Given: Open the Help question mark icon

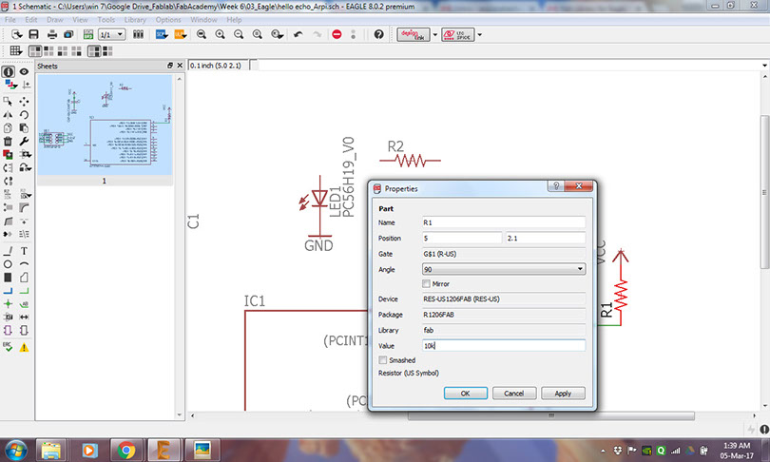Looking at the screenshot, I should pyautogui.click(x=378, y=34).
